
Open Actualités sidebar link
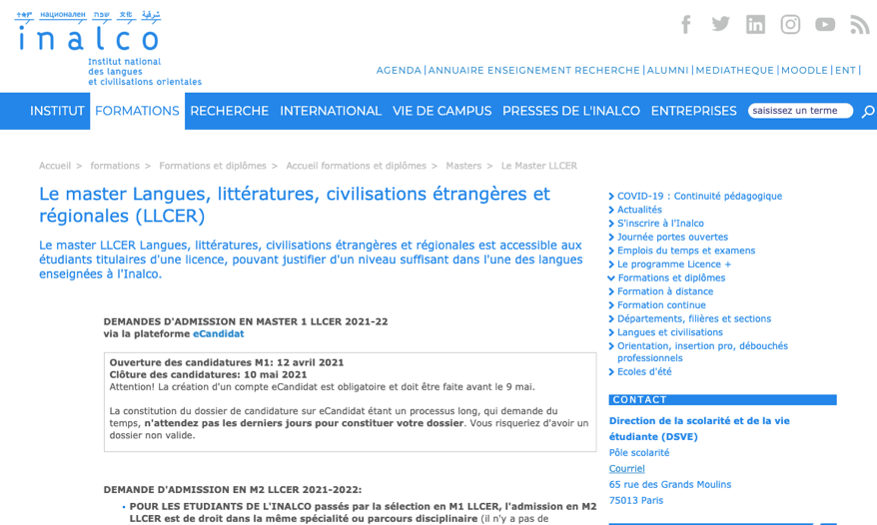click(x=639, y=210)
